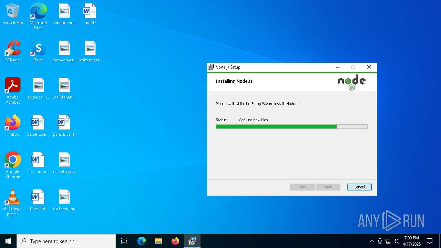Open Edge from the taskbar
Screen dimensions: 441x248
tap(142, 241)
